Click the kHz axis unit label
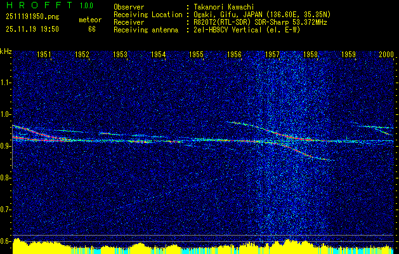This screenshot has width=399, height=254. point(6,51)
